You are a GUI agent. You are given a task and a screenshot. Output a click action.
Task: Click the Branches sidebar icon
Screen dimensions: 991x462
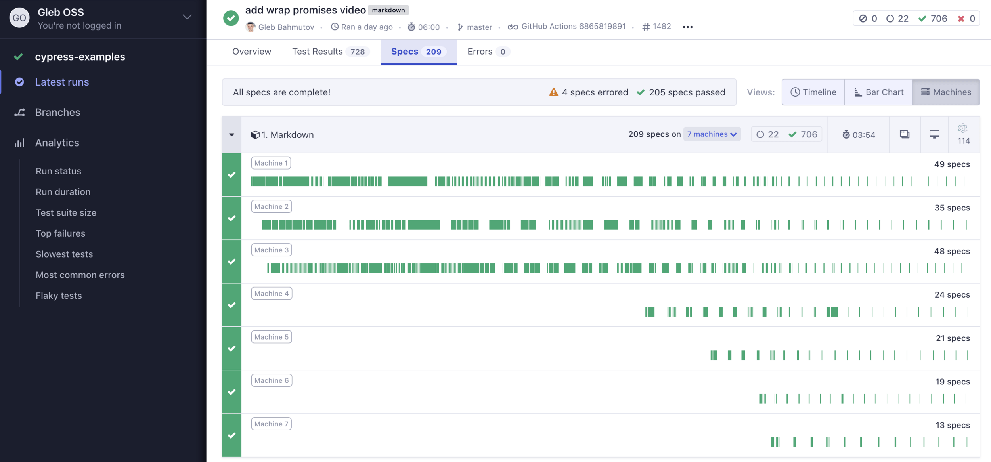tap(19, 113)
